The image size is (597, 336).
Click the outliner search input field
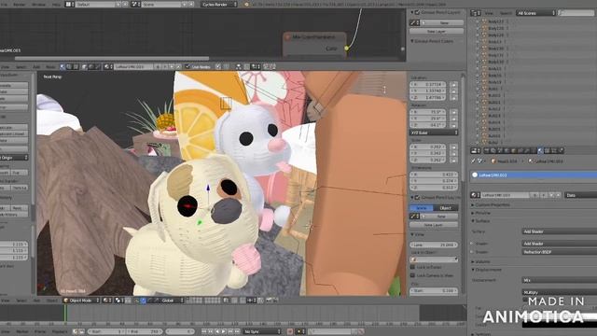click(576, 13)
